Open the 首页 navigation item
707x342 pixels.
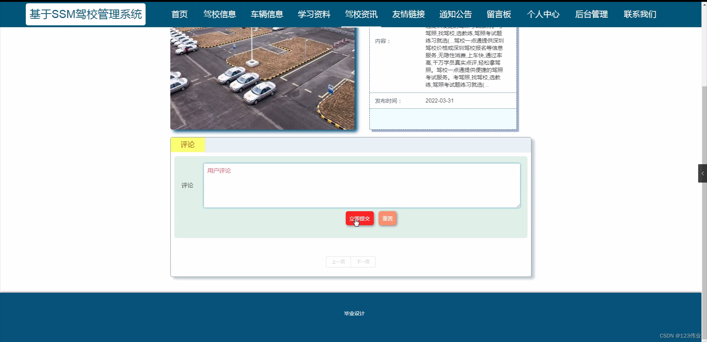[x=179, y=14]
